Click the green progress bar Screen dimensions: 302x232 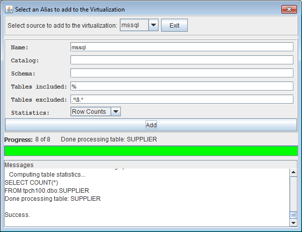coord(151,151)
